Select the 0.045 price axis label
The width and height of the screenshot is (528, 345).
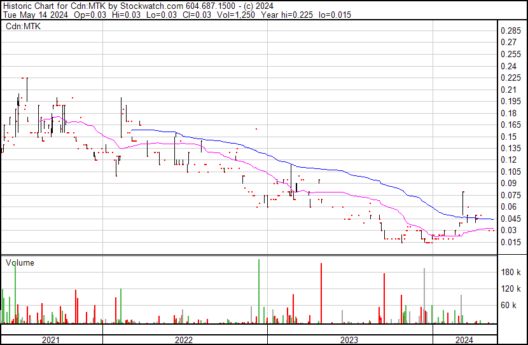click(510, 219)
